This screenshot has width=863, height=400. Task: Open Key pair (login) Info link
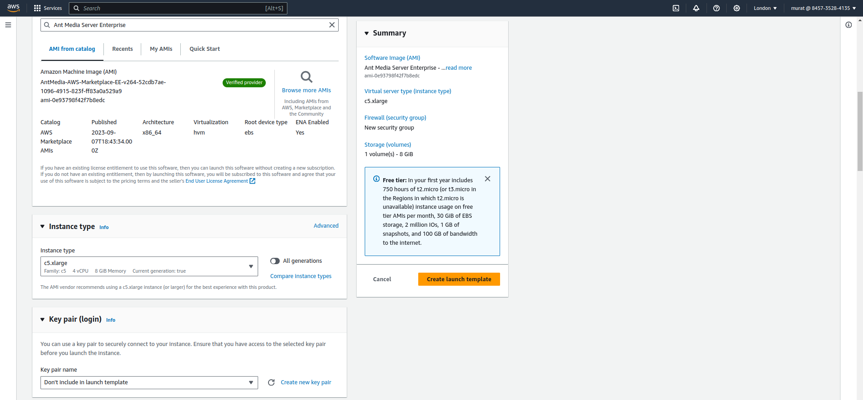click(111, 320)
